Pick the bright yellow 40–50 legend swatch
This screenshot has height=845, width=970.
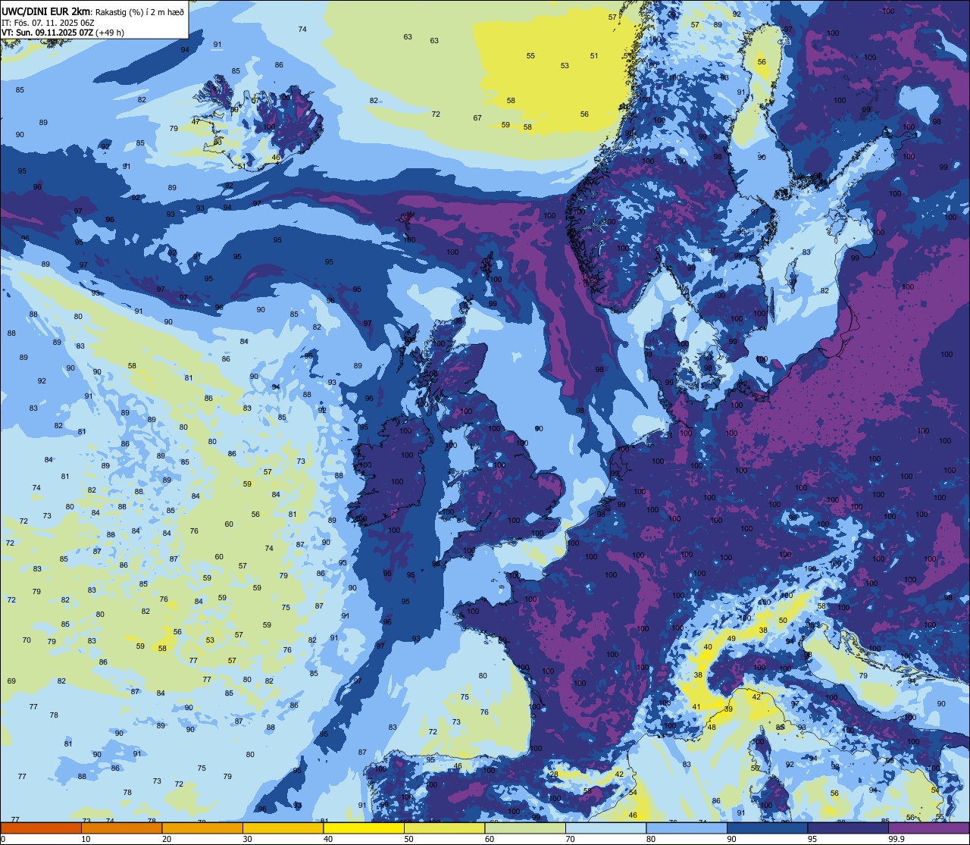pos(364,828)
